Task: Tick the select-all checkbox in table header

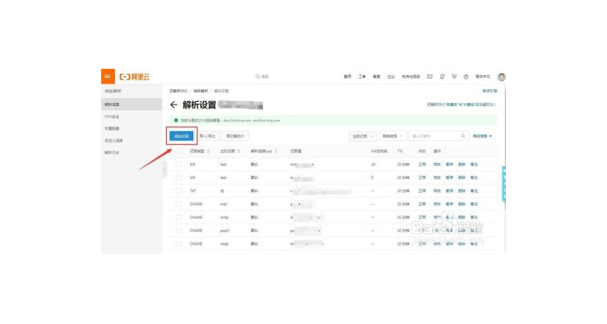Action: [179, 151]
